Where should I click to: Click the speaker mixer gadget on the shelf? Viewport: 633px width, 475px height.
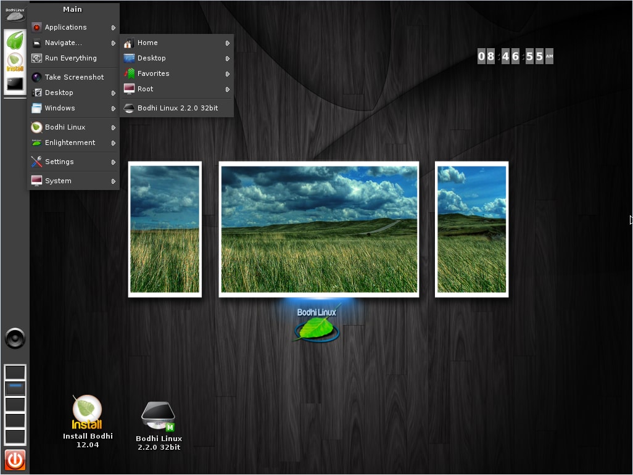15,338
